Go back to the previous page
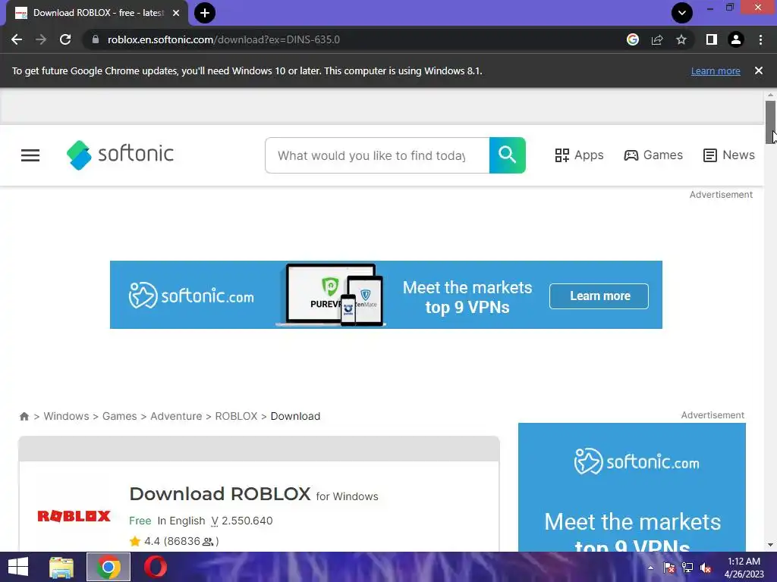This screenshot has height=582, width=777. point(17,39)
